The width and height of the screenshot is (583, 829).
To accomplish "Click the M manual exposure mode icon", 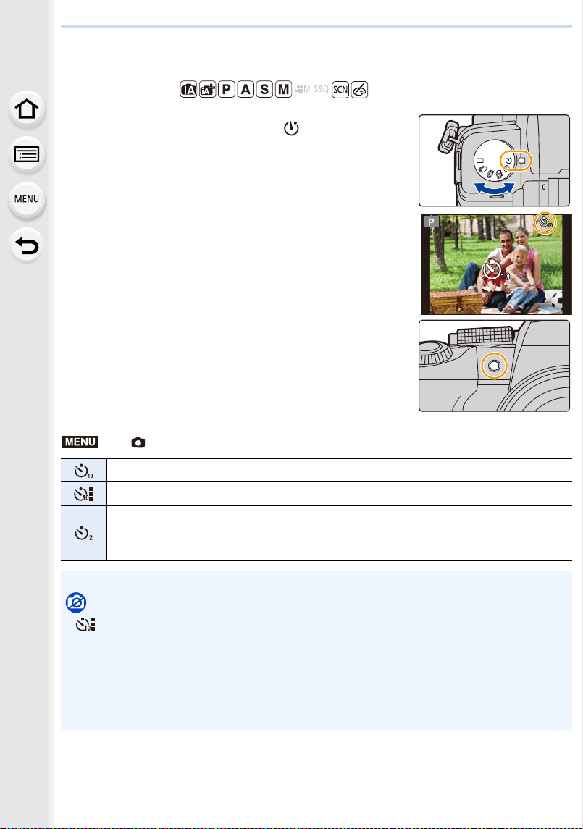I will coord(284,89).
